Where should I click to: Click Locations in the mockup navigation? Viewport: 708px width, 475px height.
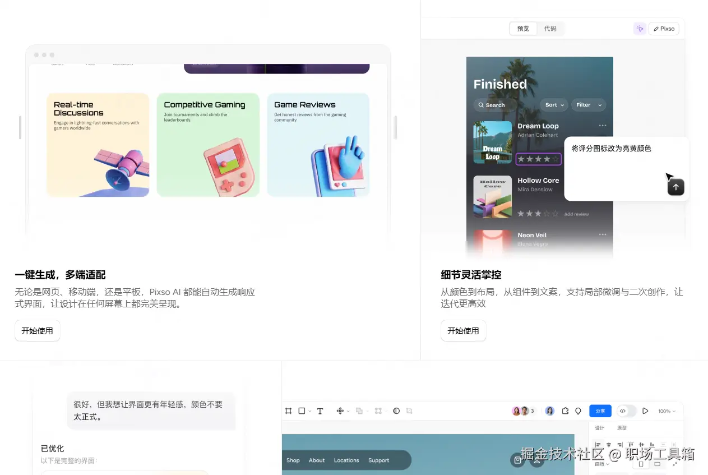click(x=346, y=460)
